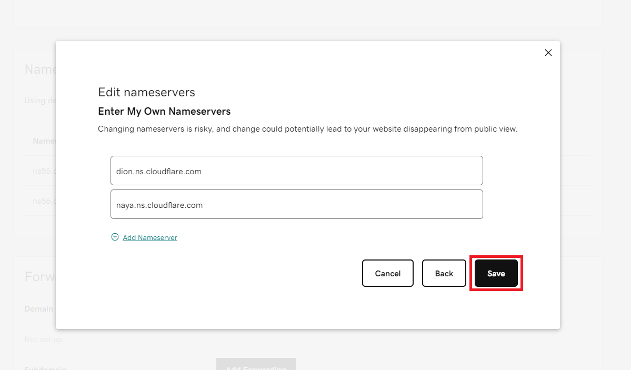Click the dimmed Forwarding section heading
The height and width of the screenshot is (370, 631).
40,277
